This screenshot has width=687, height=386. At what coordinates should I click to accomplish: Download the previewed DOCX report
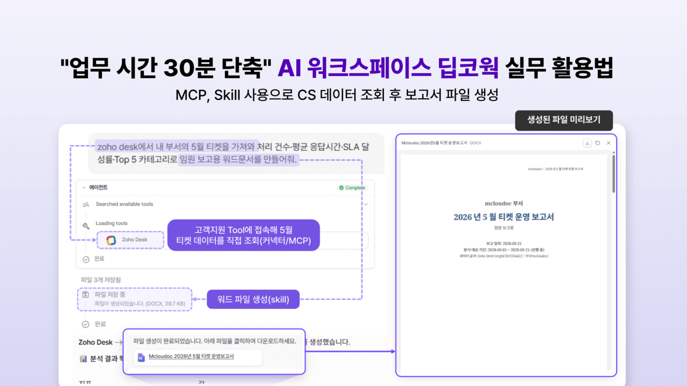588,143
